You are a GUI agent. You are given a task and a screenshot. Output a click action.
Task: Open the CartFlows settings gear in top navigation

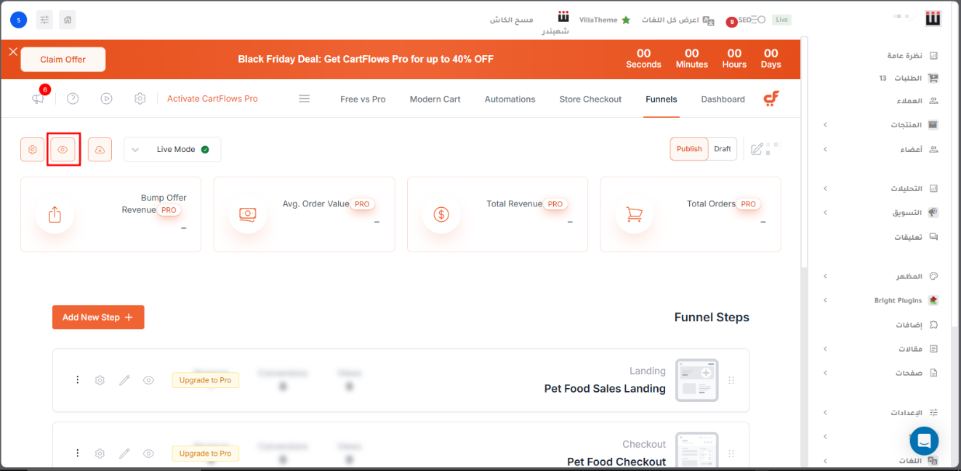140,99
